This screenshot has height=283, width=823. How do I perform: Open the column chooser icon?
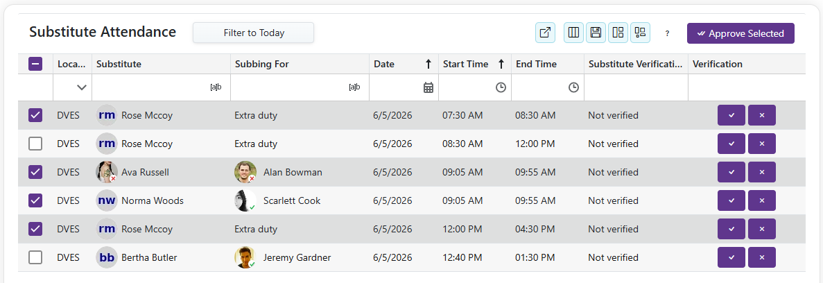(573, 33)
